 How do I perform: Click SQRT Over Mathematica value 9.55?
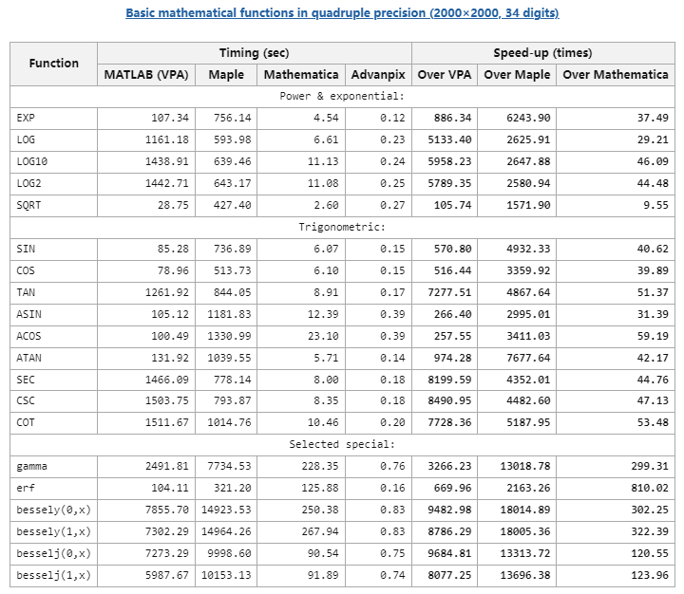656,205
